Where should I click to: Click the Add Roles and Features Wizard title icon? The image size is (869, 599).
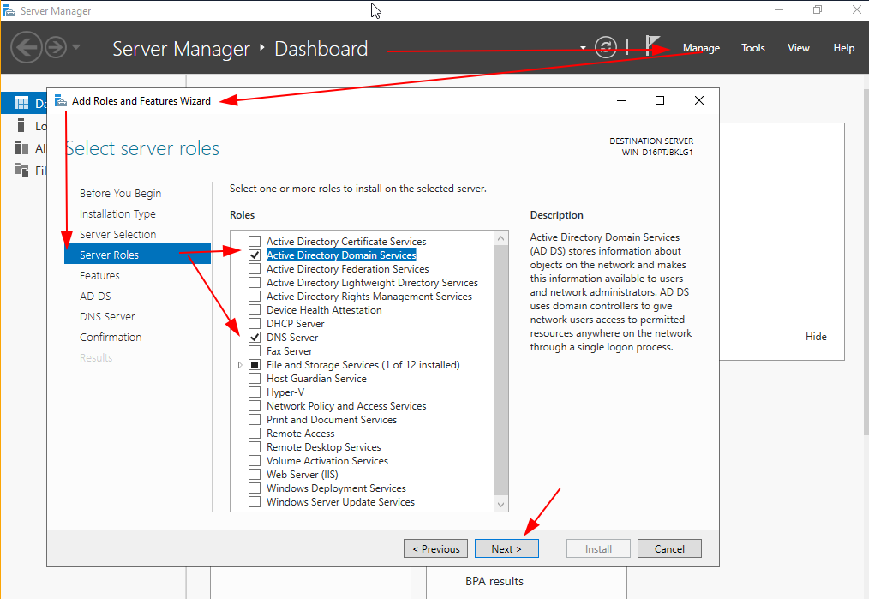pos(60,101)
